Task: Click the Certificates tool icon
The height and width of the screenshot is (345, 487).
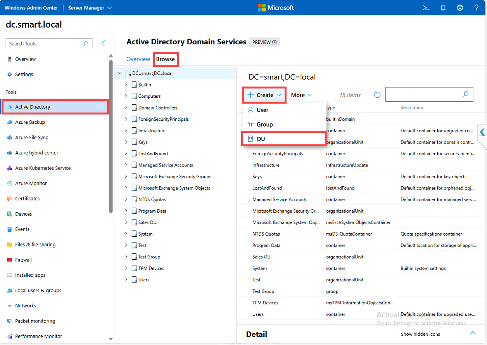Action: 10,199
